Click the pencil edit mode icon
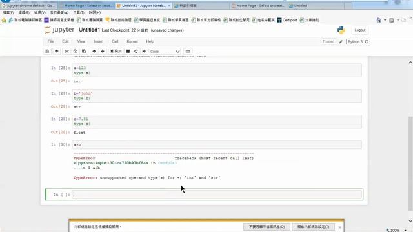The image size is (413, 232). coord(341,41)
